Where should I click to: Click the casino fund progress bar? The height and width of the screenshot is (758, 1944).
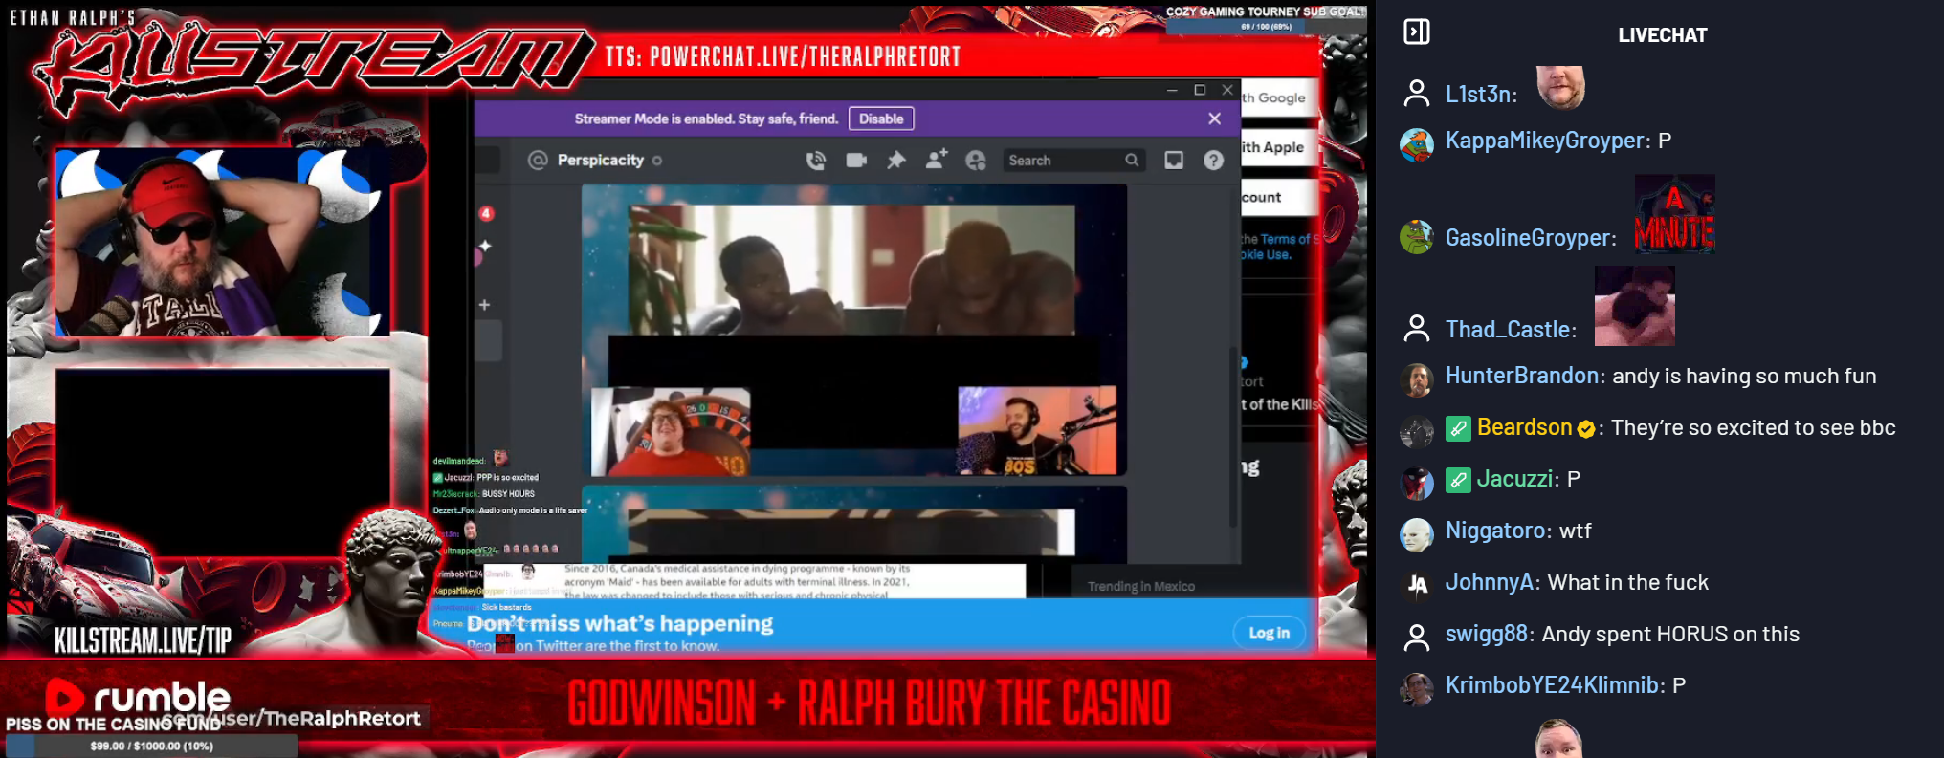pos(151,746)
